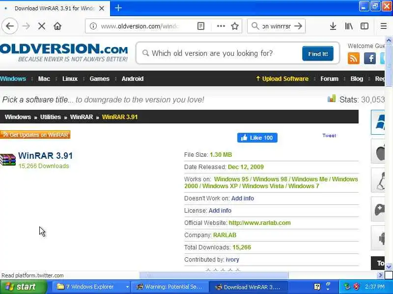This screenshot has width=393, height=294.
Task: Click the Tweet link
Action: (x=329, y=136)
